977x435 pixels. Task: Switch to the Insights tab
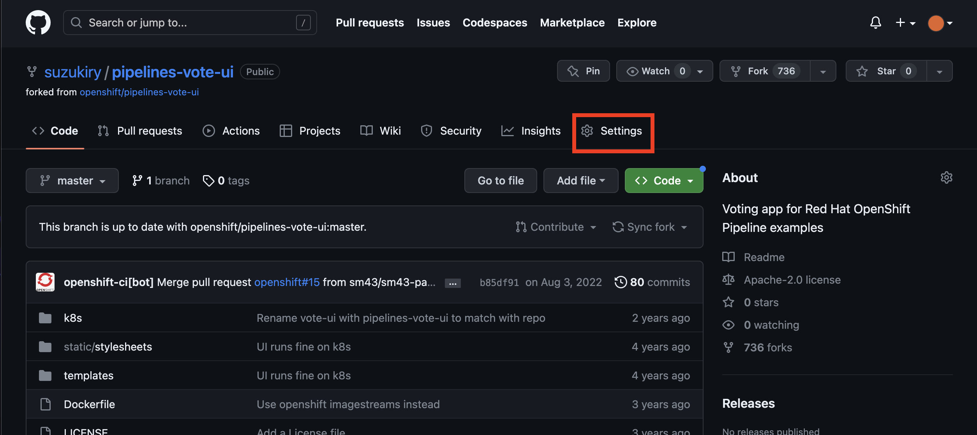click(531, 131)
